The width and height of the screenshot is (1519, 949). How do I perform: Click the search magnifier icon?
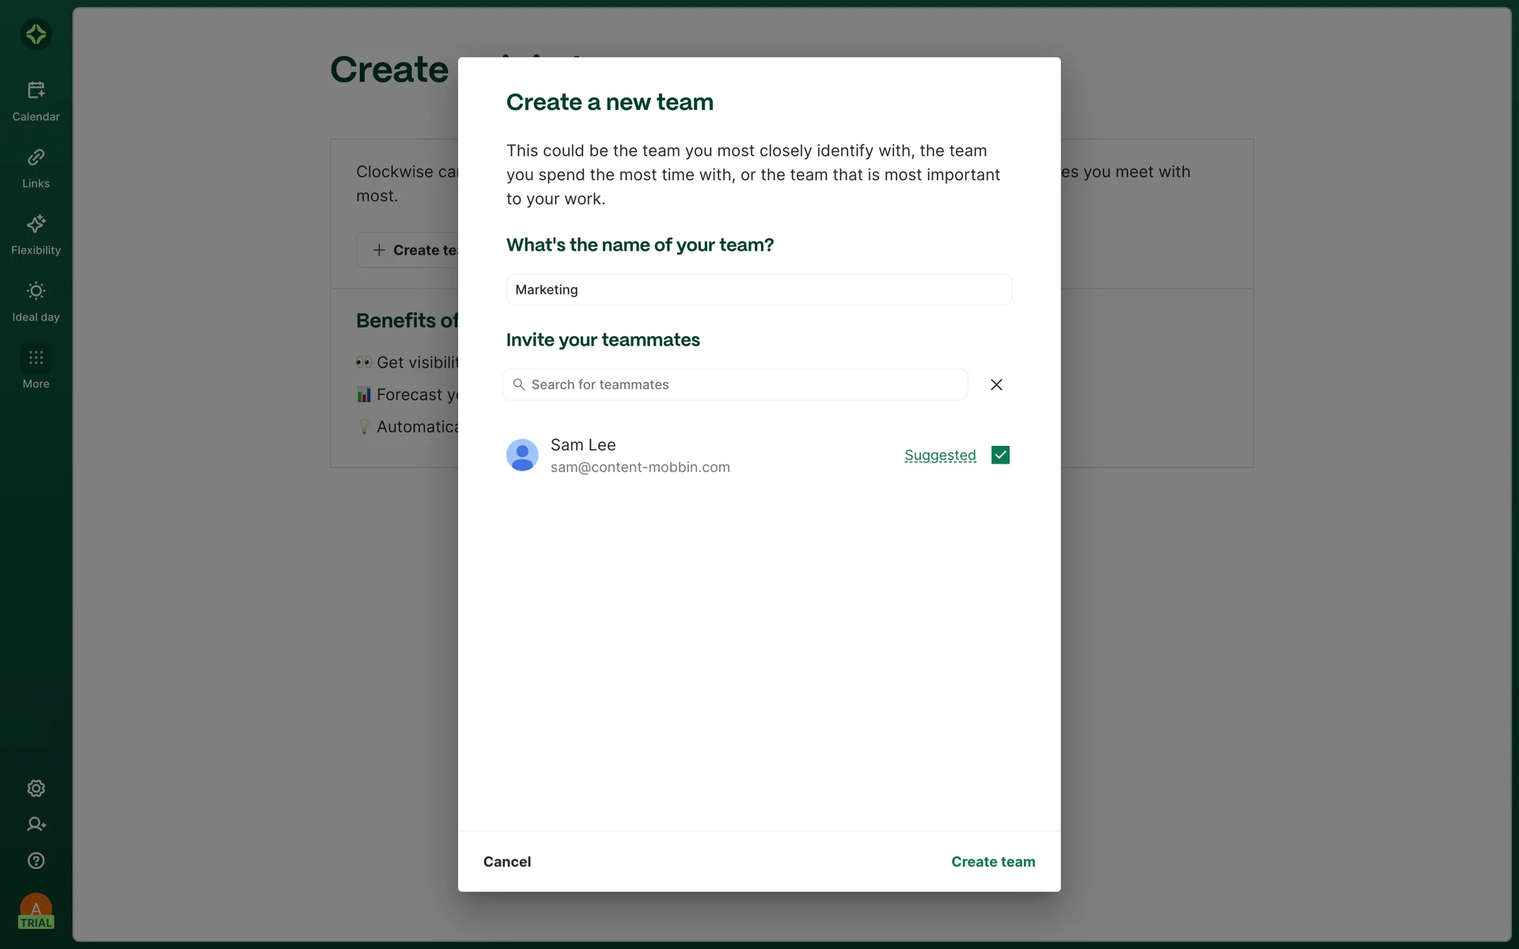[519, 384]
